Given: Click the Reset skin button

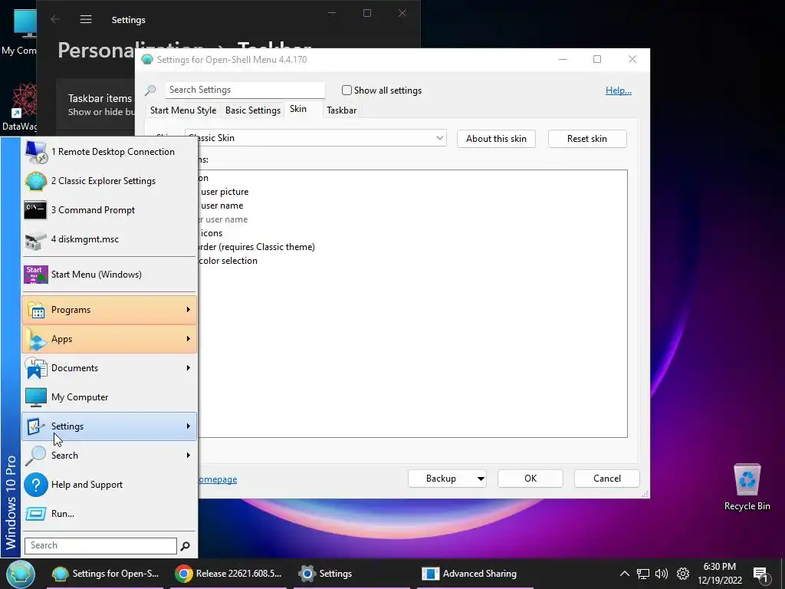Looking at the screenshot, I should click(x=587, y=139).
